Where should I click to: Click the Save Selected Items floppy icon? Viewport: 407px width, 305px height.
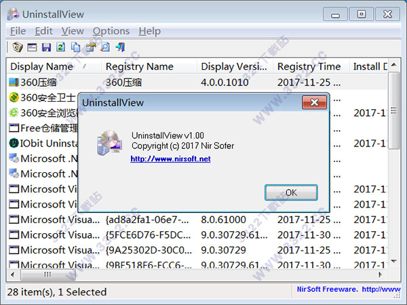click(46, 47)
